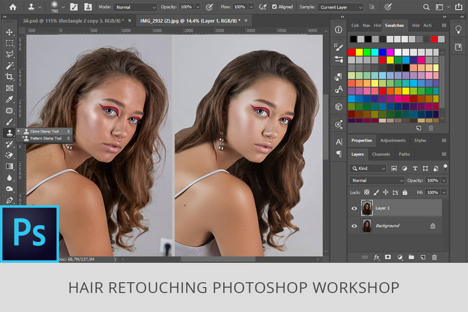Open the Sample dropdown showing Current Layer

pyautogui.click(x=340, y=7)
